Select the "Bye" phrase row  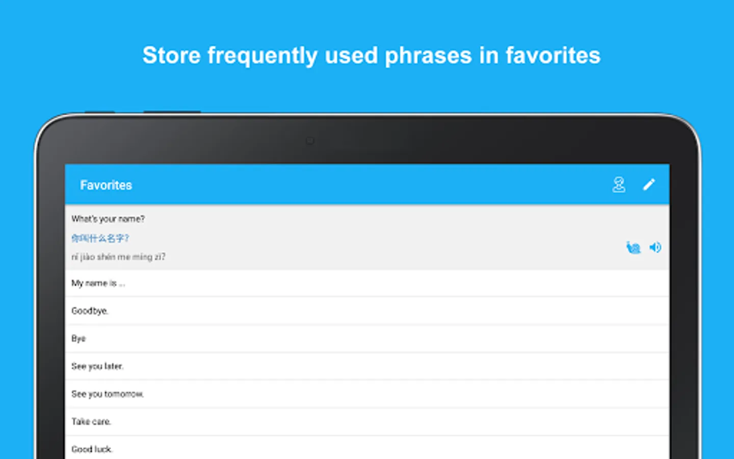(78, 339)
